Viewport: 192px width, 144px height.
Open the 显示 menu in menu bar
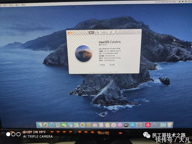click(x=5, y=5)
